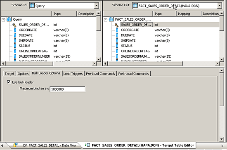The image size is (227, 150).
Task: Click the column icon beside DUEDATE in Schema Out
Action: pyautogui.click(x=117, y=35)
